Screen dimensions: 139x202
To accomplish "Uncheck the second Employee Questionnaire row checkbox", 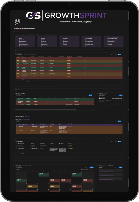I will 17,127.
